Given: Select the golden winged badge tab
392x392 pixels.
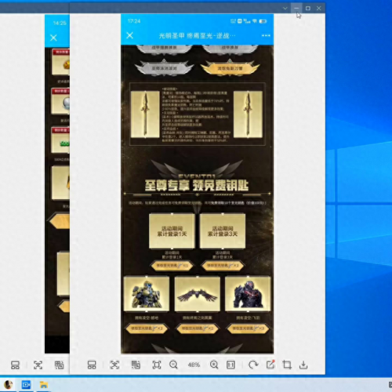Looking at the screenshot, I should coord(230,68).
